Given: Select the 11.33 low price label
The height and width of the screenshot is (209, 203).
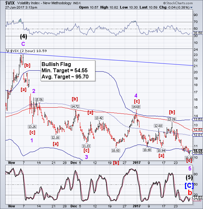Looking at the screenshot, I should tap(86, 146).
